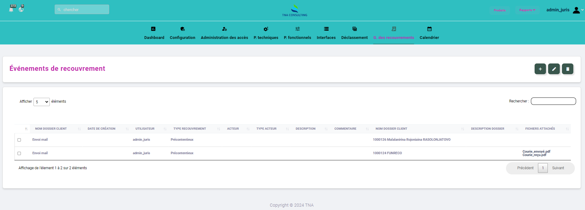Click the globe language icon
Viewport: 585px width, 210px height.
[x=21, y=10]
